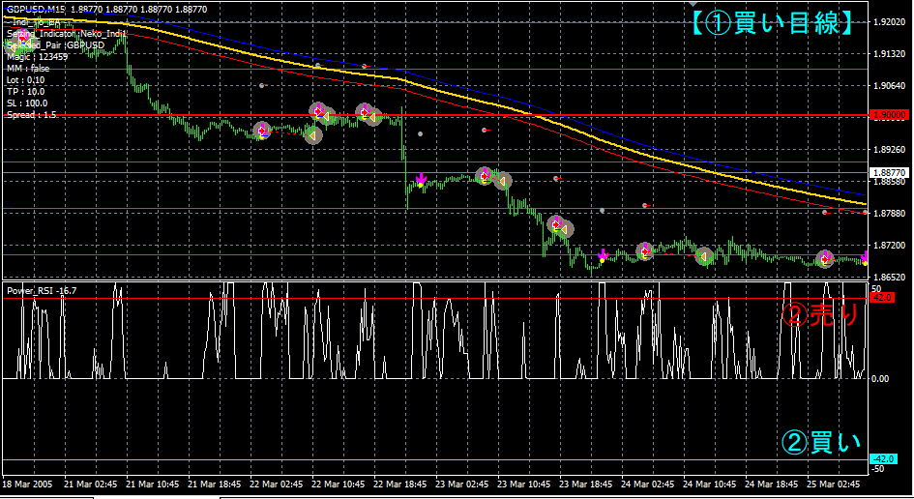The width and height of the screenshot is (914, 499).
Task: Click the 22 Mar 18:45 time label
Action: click(399, 484)
